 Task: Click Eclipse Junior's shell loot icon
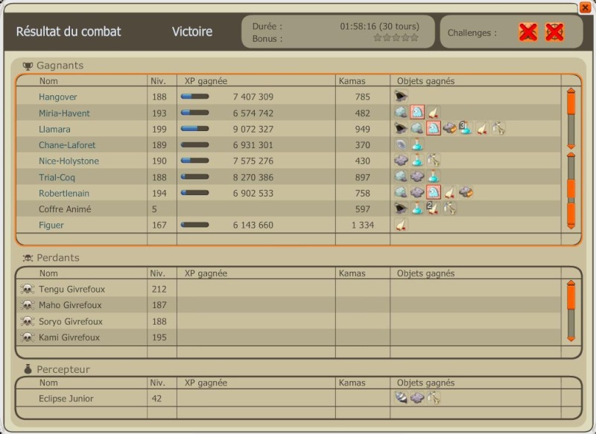click(x=401, y=398)
